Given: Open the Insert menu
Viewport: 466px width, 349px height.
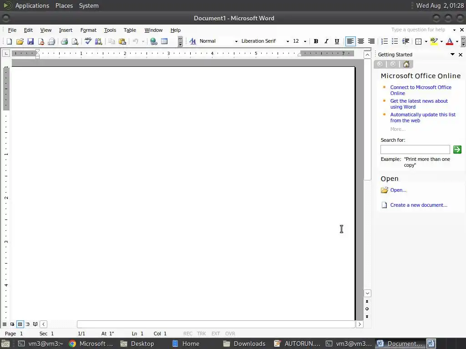Looking at the screenshot, I should (x=66, y=30).
